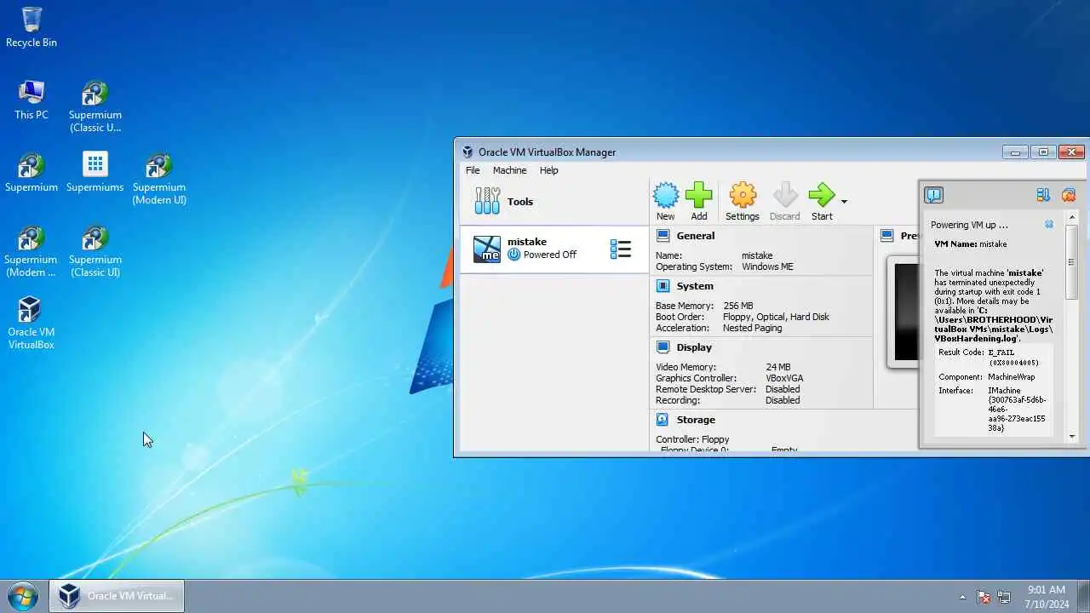Viewport: 1090px width, 613px height.
Task: Click the System chip icon
Action: 663,286
